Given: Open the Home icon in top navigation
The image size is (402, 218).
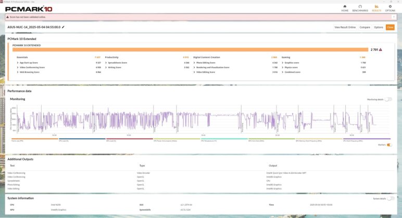Looking at the screenshot, I should pyautogui.click(x=345, y=6).
